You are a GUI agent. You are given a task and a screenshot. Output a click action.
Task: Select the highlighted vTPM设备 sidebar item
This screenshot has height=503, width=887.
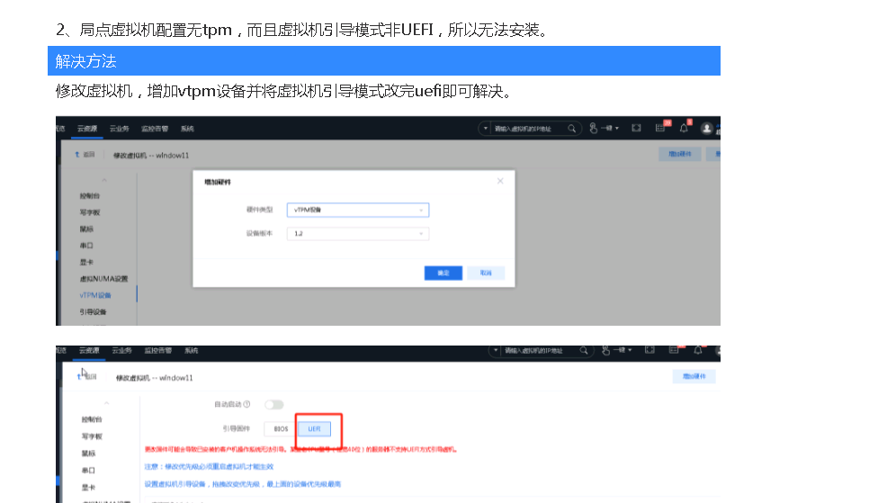point(95,295)
